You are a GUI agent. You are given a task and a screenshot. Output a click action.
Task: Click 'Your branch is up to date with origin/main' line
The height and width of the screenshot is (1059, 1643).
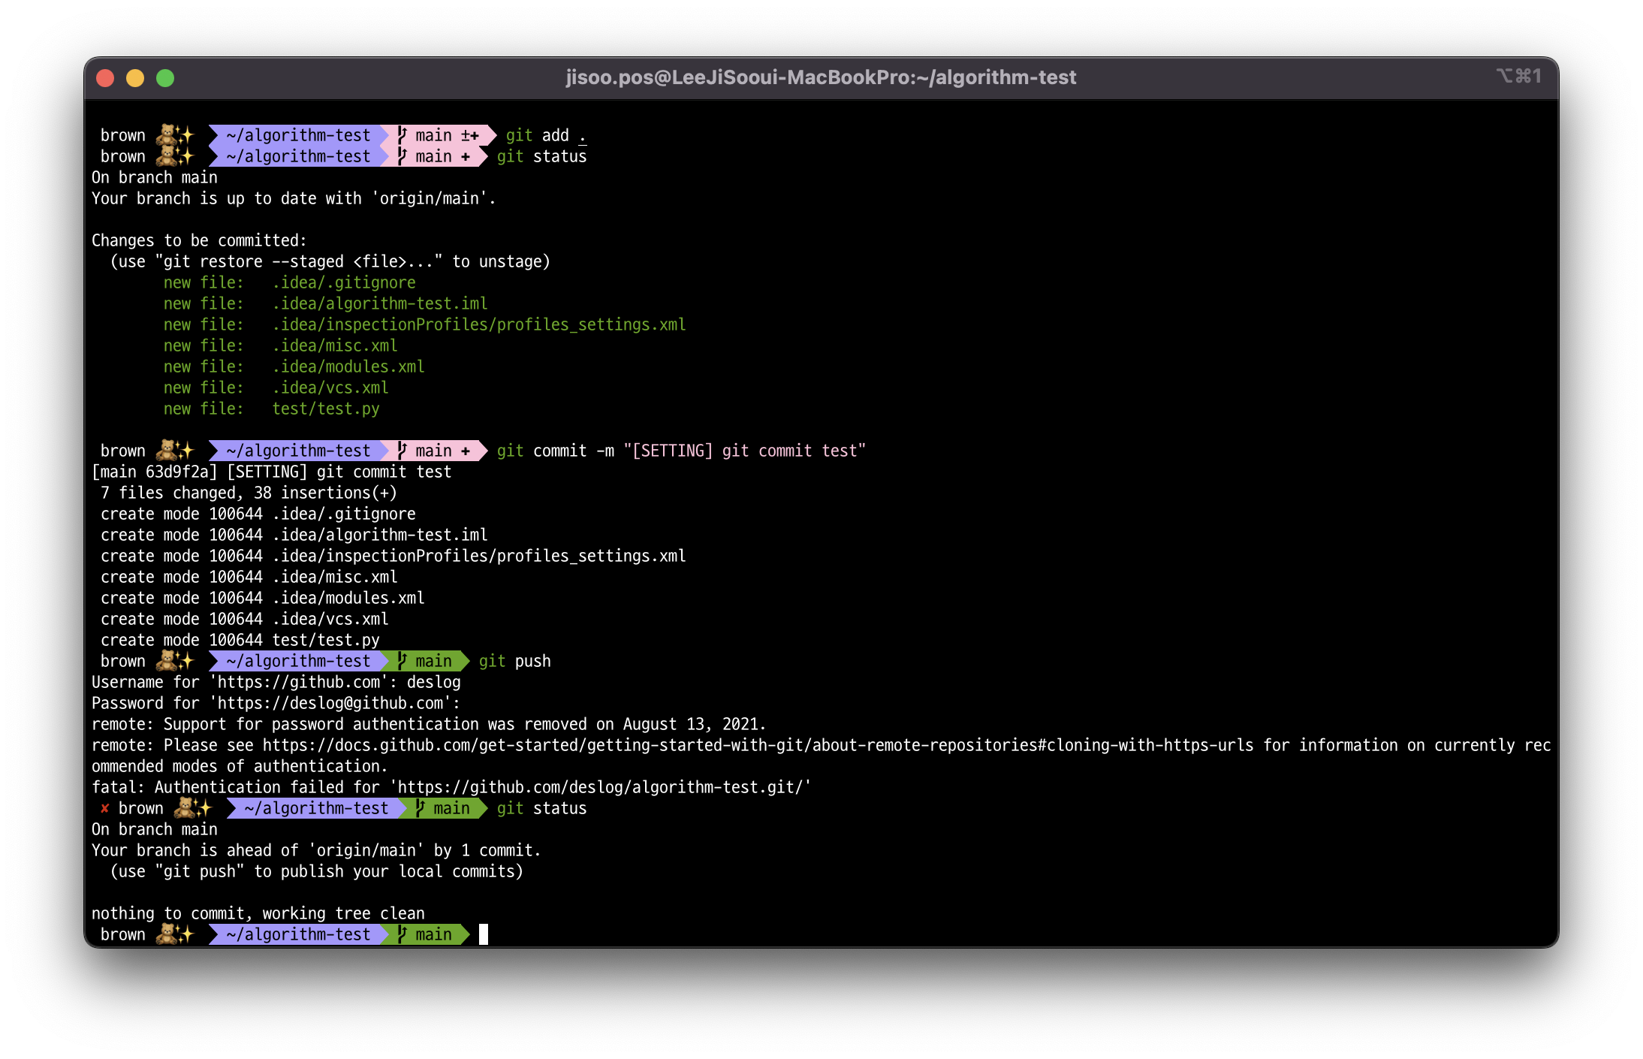(294, 198)
